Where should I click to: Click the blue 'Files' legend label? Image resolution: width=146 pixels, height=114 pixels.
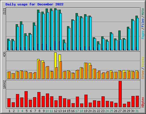(x=143, y=23)
